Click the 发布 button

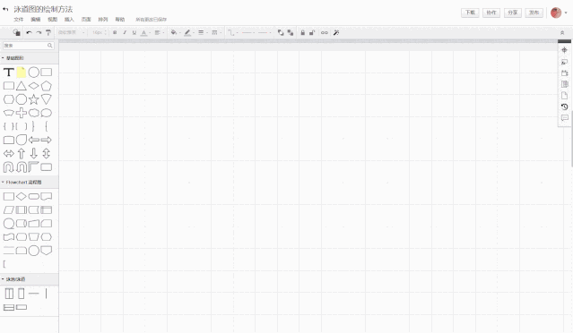point(534,13)
